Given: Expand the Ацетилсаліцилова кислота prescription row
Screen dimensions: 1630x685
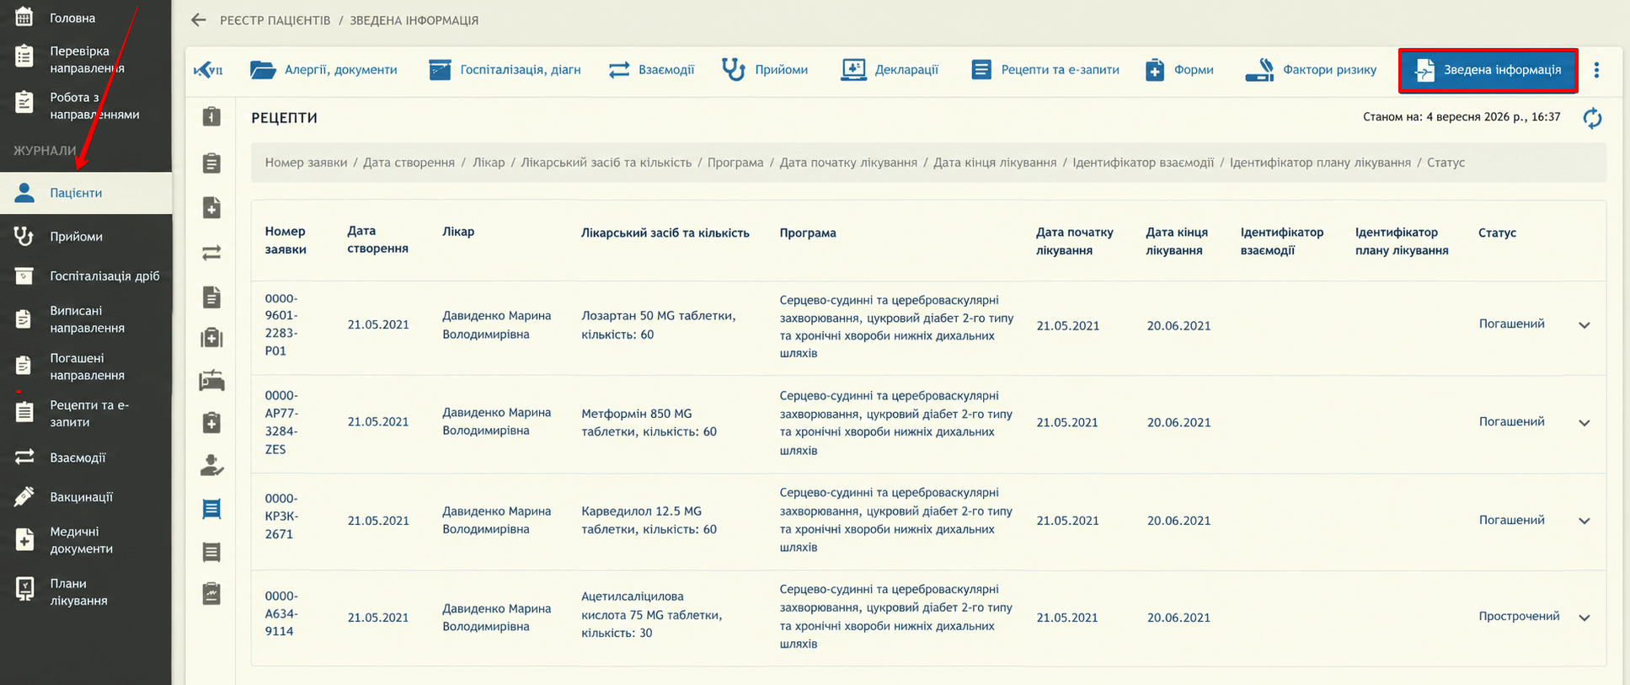Looking at the screenshot, I should click(x=1584, y=618).
